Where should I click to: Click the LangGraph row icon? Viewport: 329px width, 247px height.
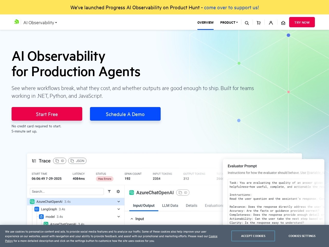tap(37, 209)
